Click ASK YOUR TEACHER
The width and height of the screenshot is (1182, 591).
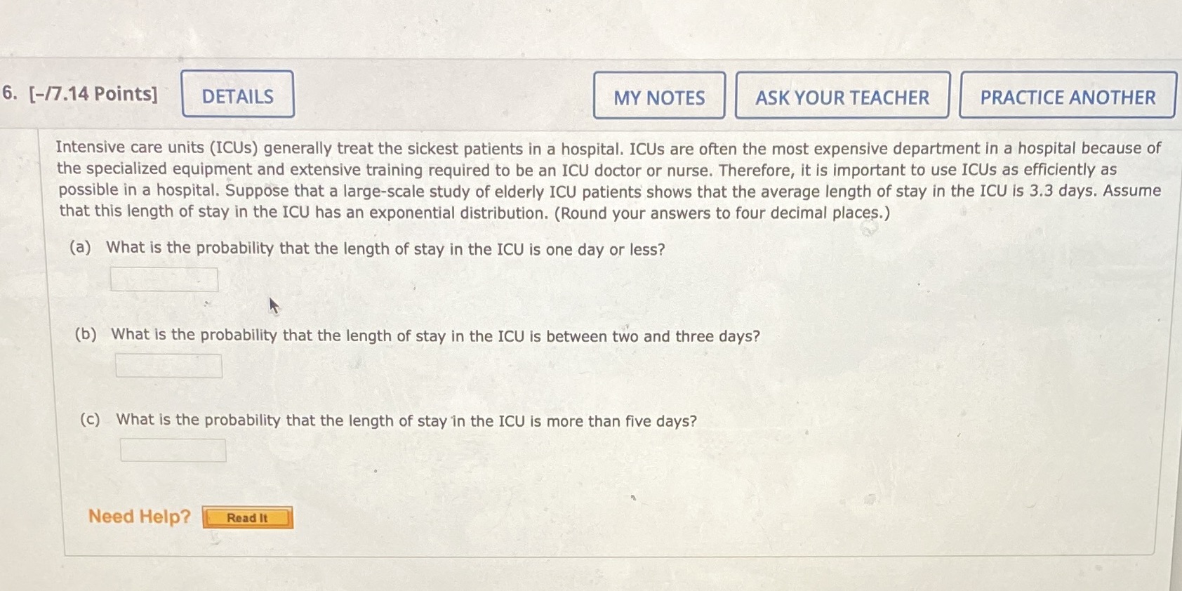tap(842, 98)
